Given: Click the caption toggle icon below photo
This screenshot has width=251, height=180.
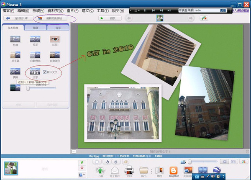Looking at the screenshot, I should pyautogui.click(x=74, y=152).
